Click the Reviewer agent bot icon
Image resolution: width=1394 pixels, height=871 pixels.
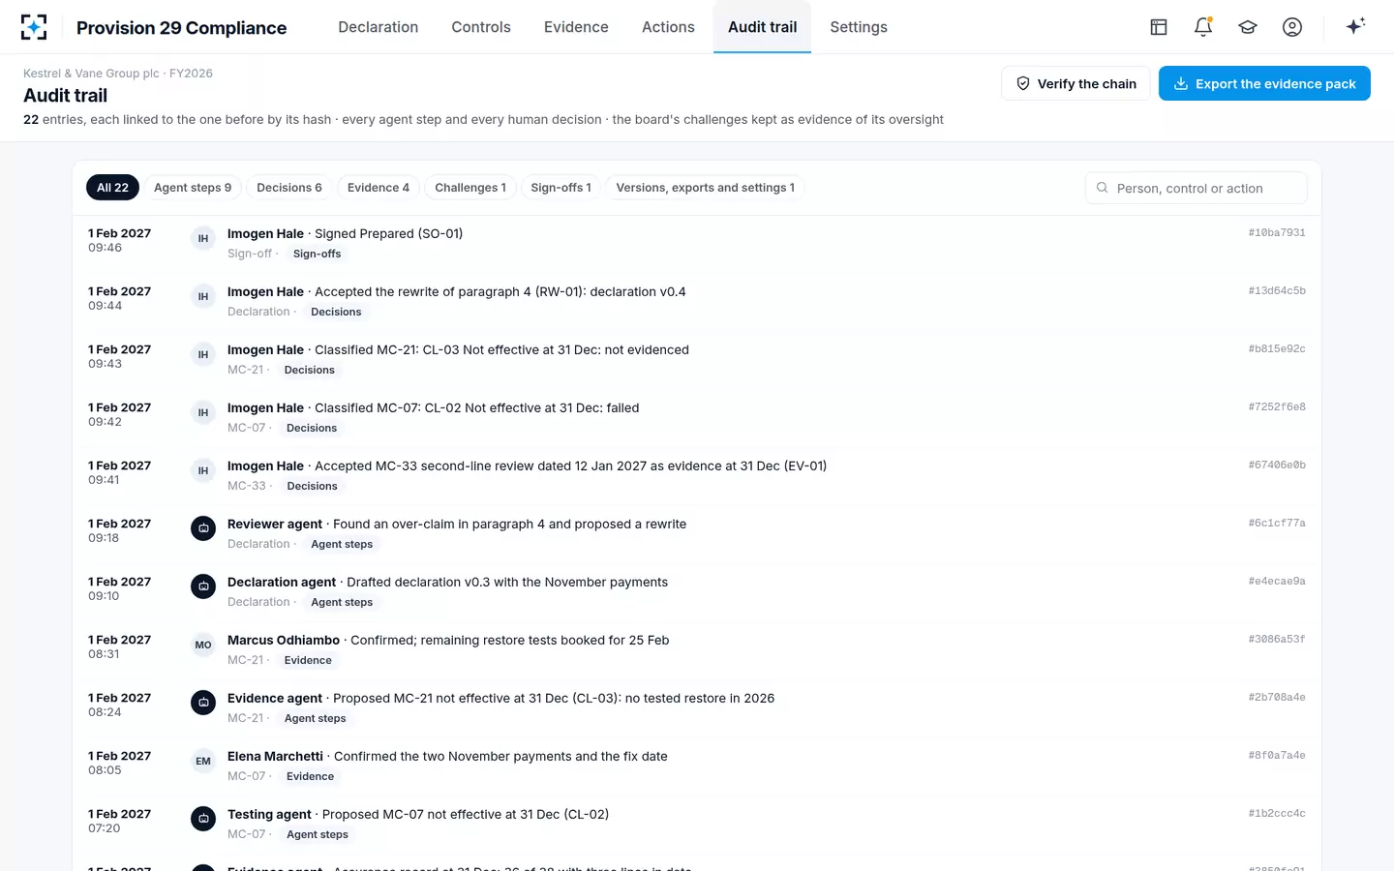(203, 528)
